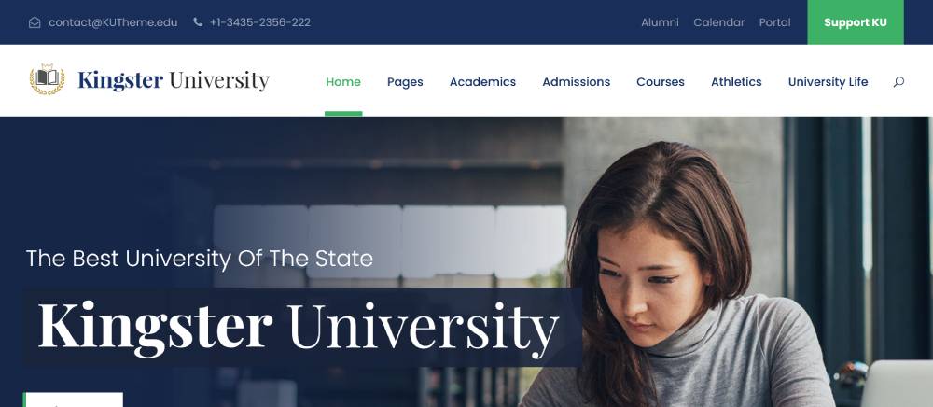
Task: Click the Support KU button
Action: click(x=855, y=22)
